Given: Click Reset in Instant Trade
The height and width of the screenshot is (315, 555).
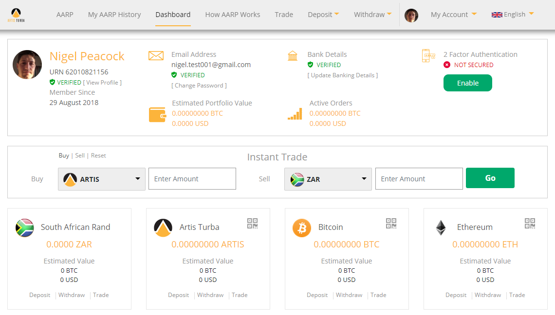Looking at the screenshot, I should [98, 156].
